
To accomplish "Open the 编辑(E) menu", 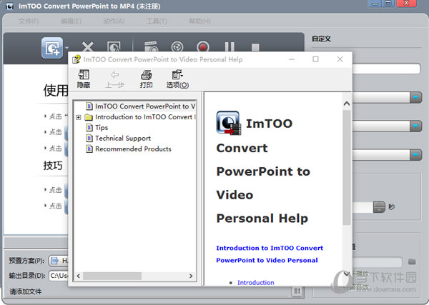I will [71, 21].
